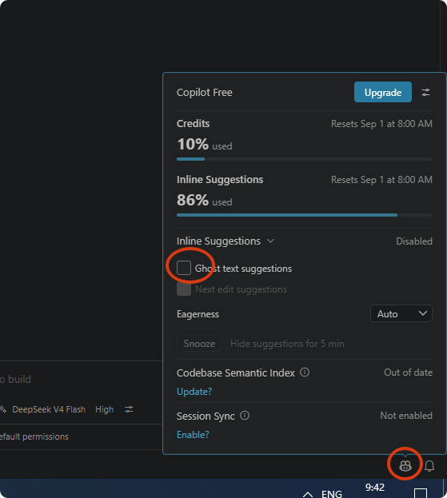This screenshot has width=447, height=498.
Task: Open notifications bell in status bar
Action: tap(429, 466)
